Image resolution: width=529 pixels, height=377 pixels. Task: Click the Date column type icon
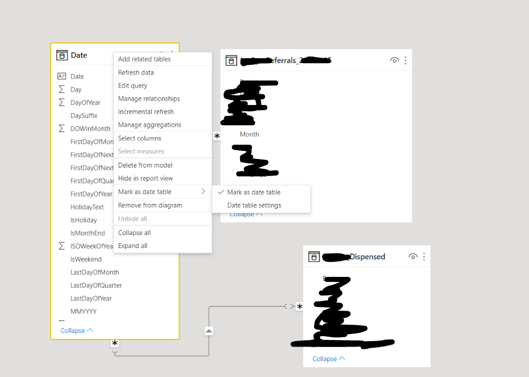(x=61, y=76)
